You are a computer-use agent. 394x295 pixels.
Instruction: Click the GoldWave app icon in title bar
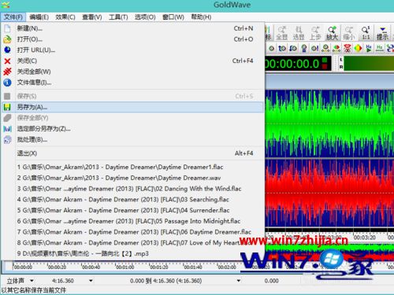[5, 4]
